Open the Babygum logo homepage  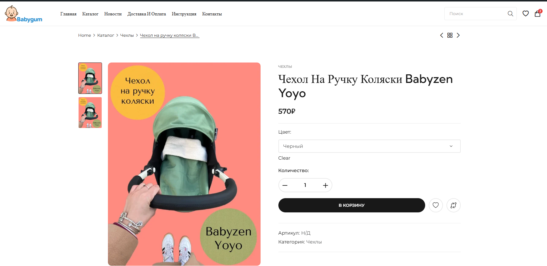coord(24,14)
